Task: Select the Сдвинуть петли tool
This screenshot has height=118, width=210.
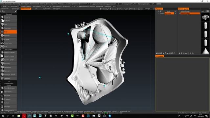Action: click(9, 75)
